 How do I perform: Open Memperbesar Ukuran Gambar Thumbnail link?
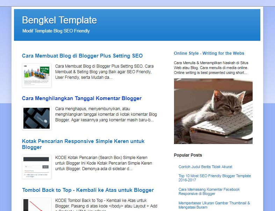tap(214, 205)
